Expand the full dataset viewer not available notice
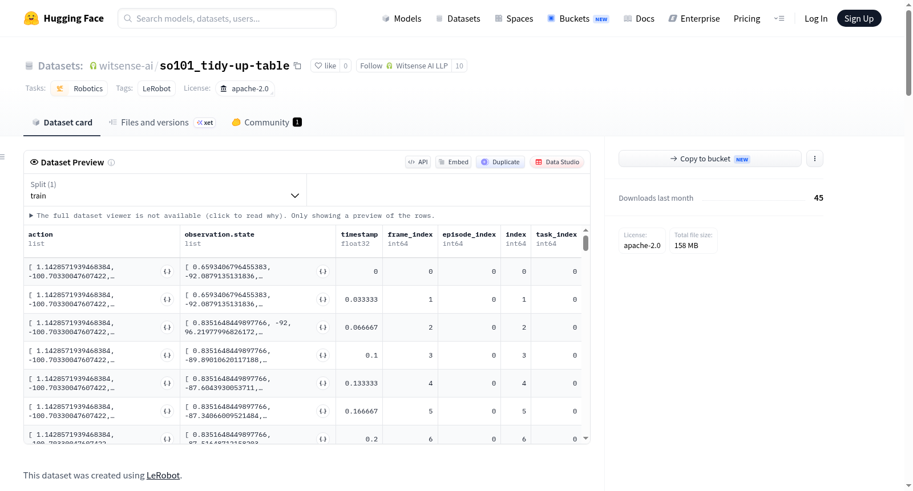 coord(232,216)
